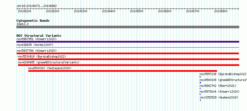Open nsv5530919 (ByrskaBishop2022) label
This screenshot has height=111, width=247.
point(42,56)
